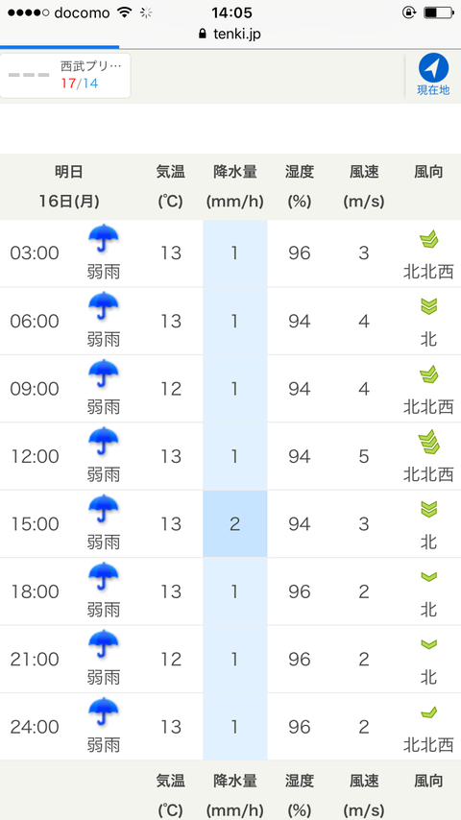
Task: Tap the umbrella icon for 03:00
Action: [x=103, y=239]
